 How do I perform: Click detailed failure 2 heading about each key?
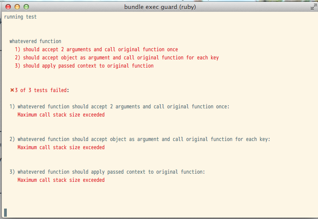(x=140, y=139)
